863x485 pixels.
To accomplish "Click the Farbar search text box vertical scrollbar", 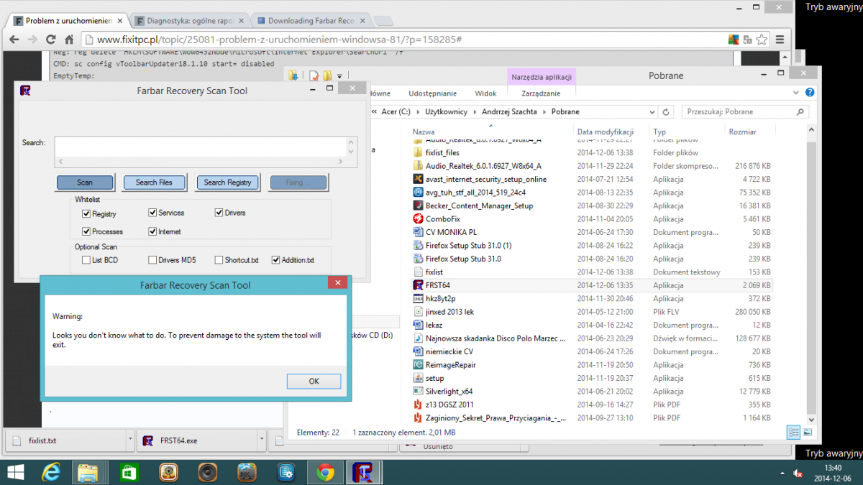I will 352,147.
